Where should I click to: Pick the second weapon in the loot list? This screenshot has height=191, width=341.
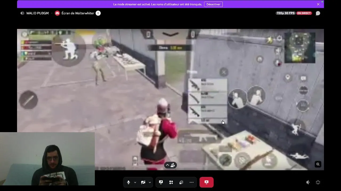[208, 98]
